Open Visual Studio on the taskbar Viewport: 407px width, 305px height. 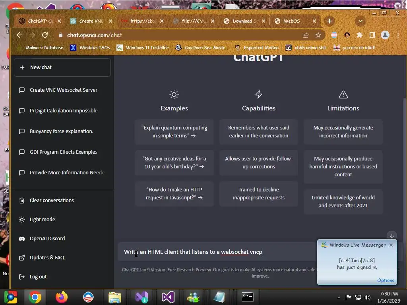pos(168,297)
